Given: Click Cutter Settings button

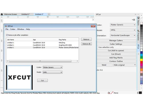Looking at the screenshot, I should pos(116,44).
